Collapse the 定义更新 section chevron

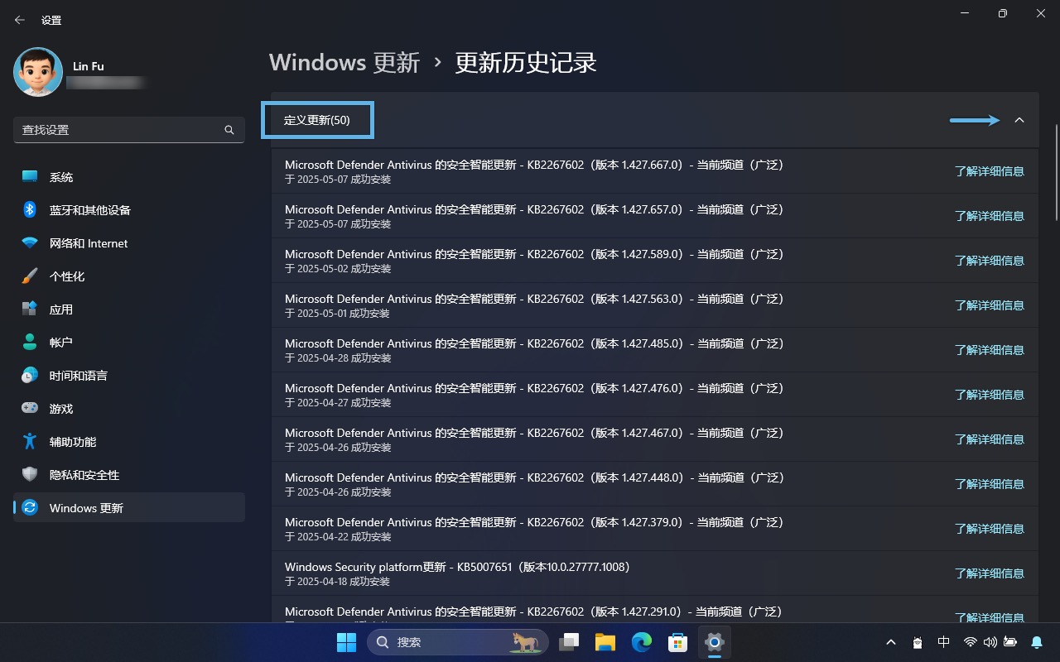point(1019,120)
